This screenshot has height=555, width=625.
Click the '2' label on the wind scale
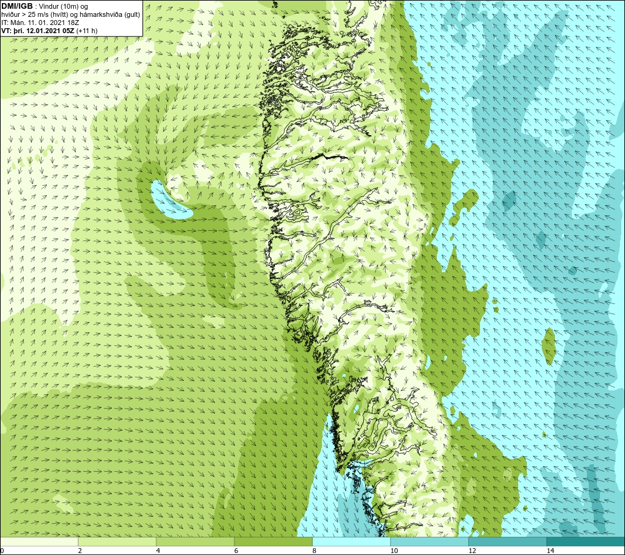pyautogui.click(x=80, y=551)
